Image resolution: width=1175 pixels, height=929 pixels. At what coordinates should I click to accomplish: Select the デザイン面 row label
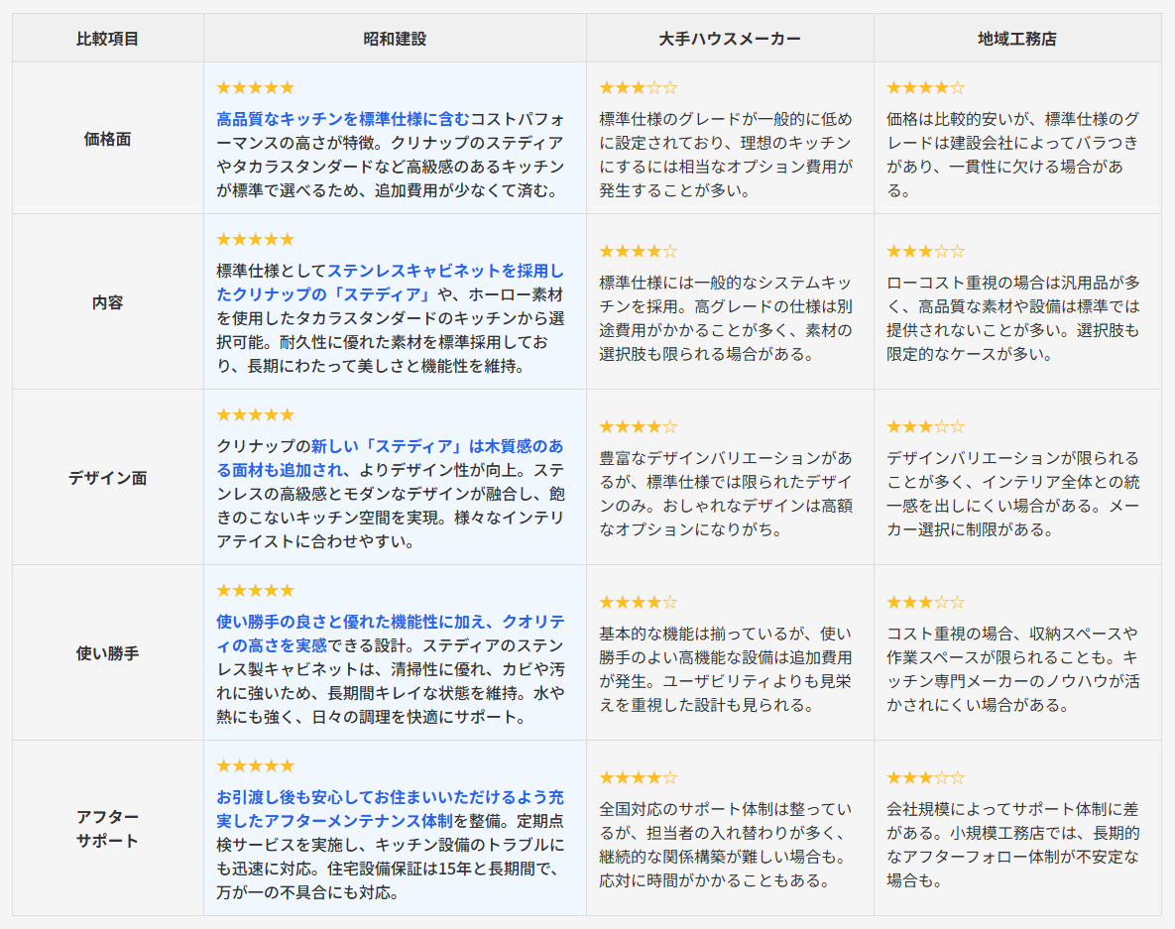click(x=107, y=478)
